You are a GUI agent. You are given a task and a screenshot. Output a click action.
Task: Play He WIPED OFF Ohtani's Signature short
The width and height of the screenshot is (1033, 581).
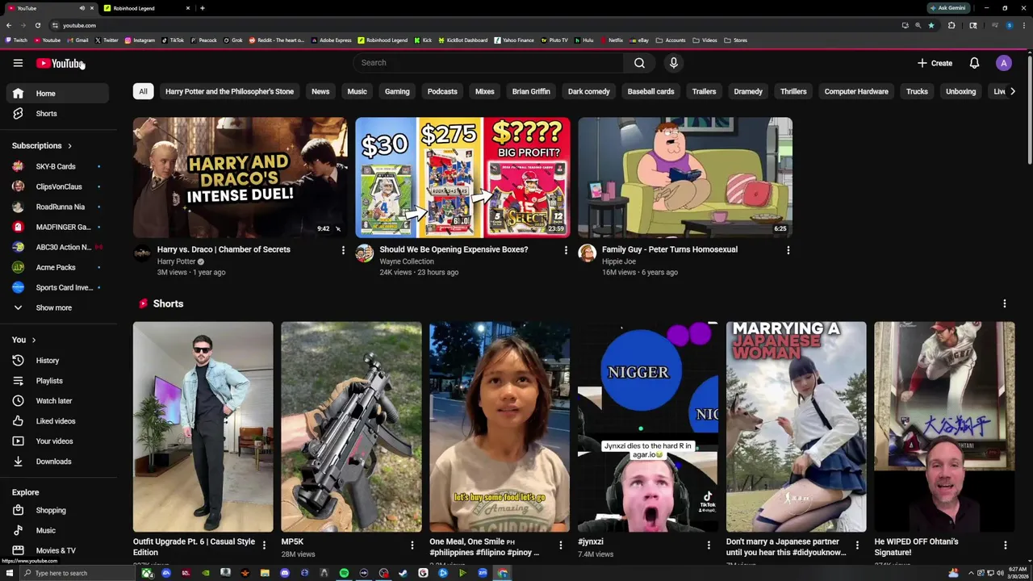pyautogui.click(x=944, y=427)
